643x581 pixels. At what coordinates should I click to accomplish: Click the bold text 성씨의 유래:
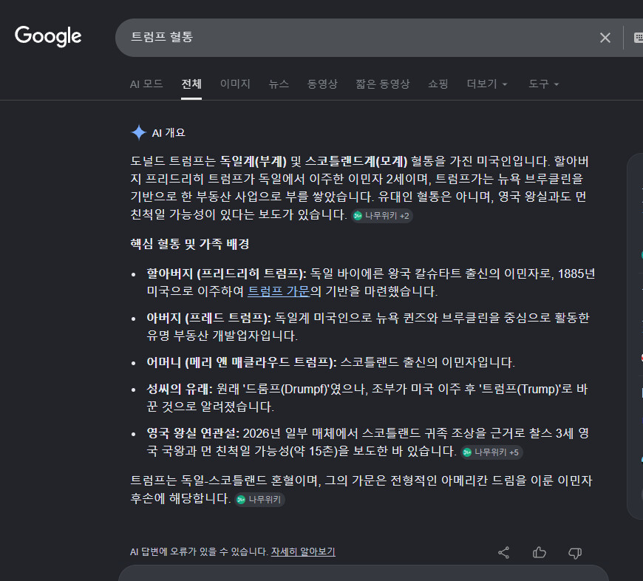point(180,389)
